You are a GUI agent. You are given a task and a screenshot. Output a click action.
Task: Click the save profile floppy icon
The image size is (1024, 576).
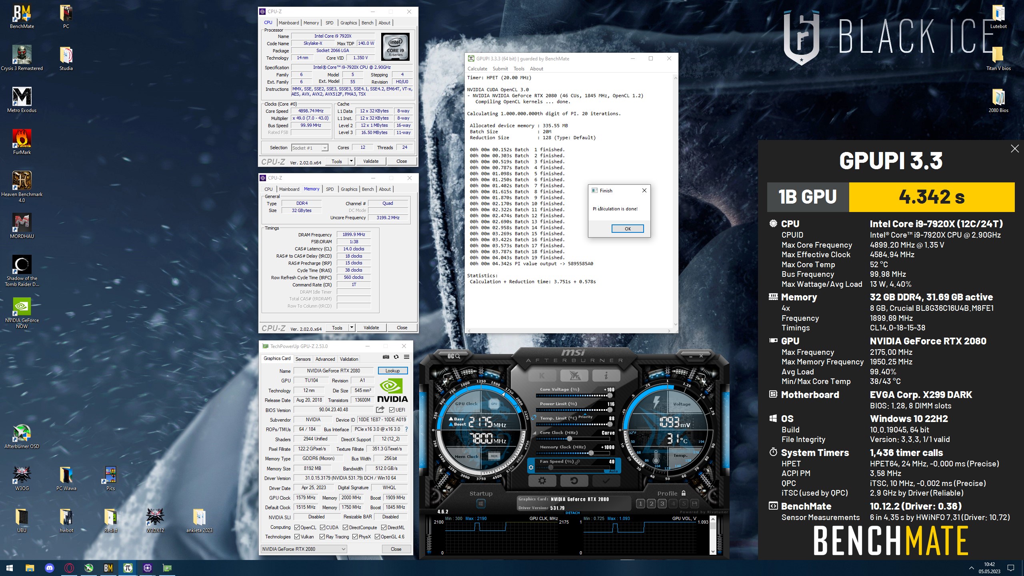694,504
